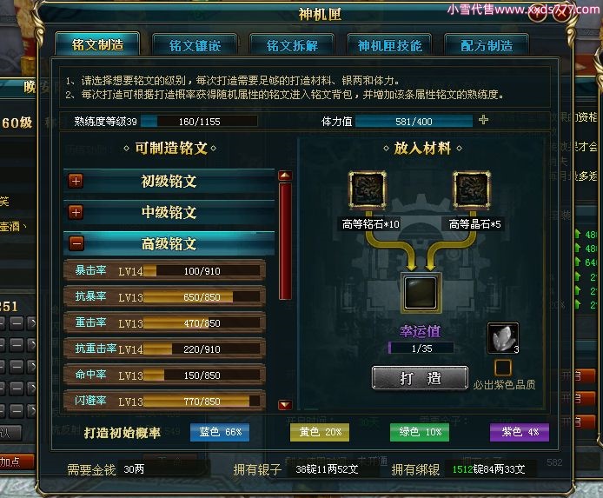Click the purple 紫色 4% probability swatch
The image size is (603, 498).
tap(520, 432)
